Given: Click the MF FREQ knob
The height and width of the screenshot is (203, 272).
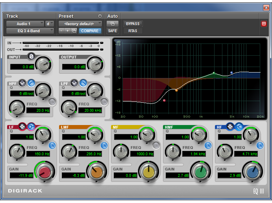Looking at the screenshot, I should tap(121, 152).
